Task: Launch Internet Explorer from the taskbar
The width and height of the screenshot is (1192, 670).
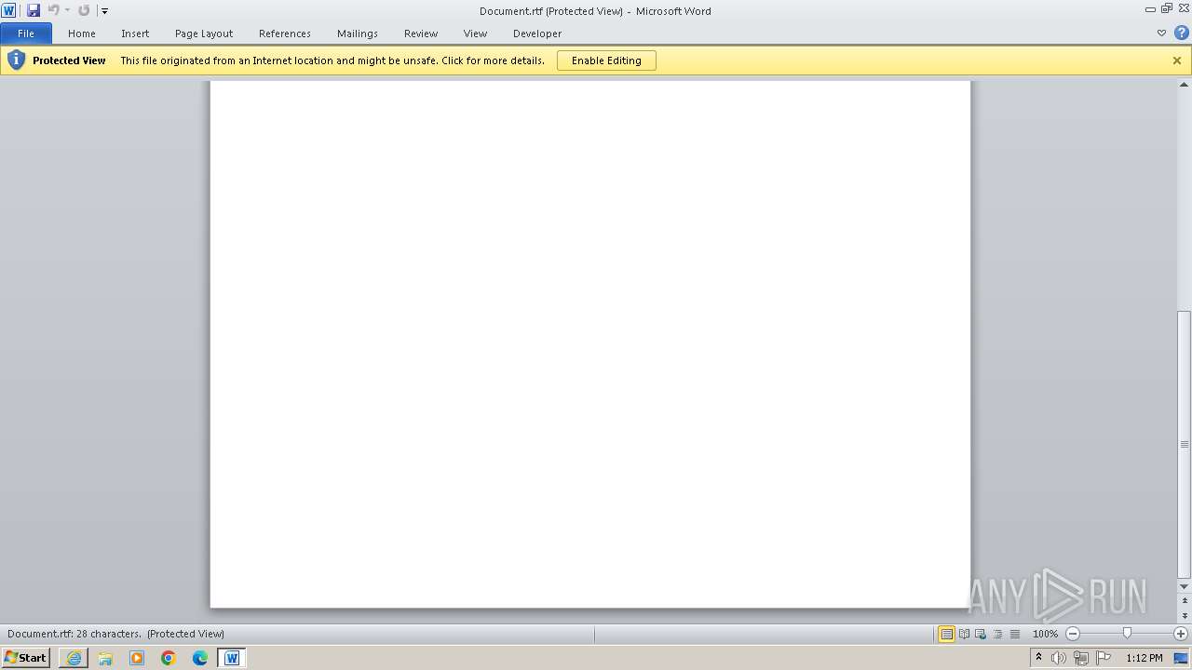Action: pos(74,658)
